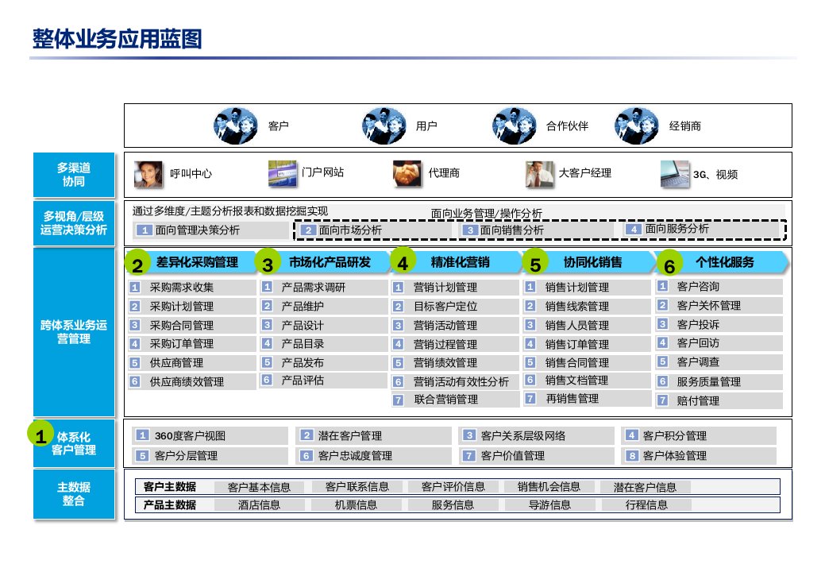Click the 客户 people icon

[x=237, y=125]
